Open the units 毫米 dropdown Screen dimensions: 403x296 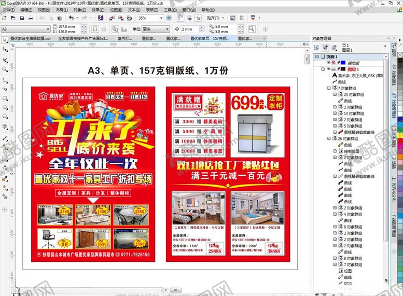pos(168,29)
